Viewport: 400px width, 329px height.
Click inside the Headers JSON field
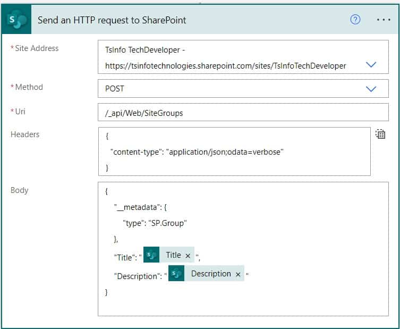point(234,151)
